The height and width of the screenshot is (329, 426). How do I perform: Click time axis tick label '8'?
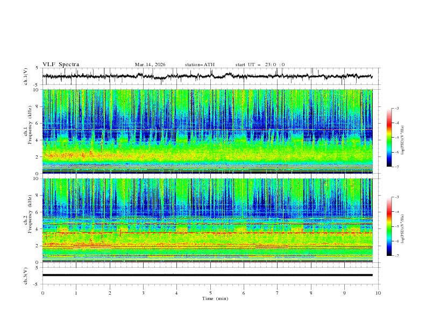[x=311, y=293]
